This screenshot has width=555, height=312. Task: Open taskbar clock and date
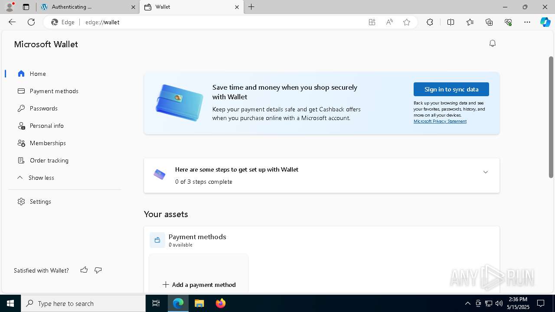(518, 303)
